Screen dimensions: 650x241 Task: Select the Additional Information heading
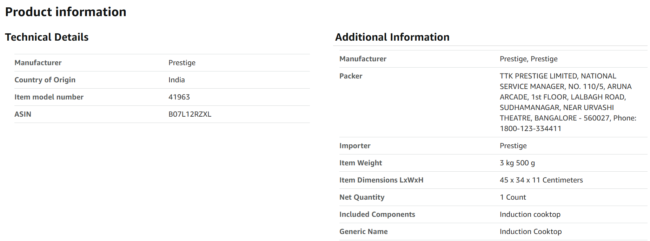[392, 37]
